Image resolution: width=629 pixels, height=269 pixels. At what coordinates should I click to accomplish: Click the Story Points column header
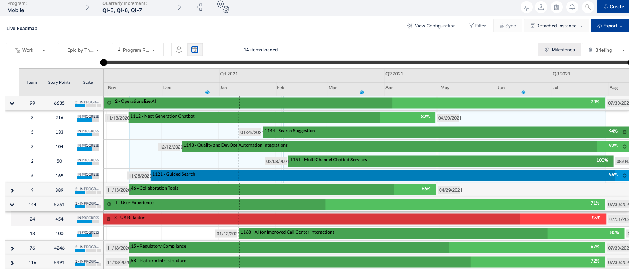point(59,82)
